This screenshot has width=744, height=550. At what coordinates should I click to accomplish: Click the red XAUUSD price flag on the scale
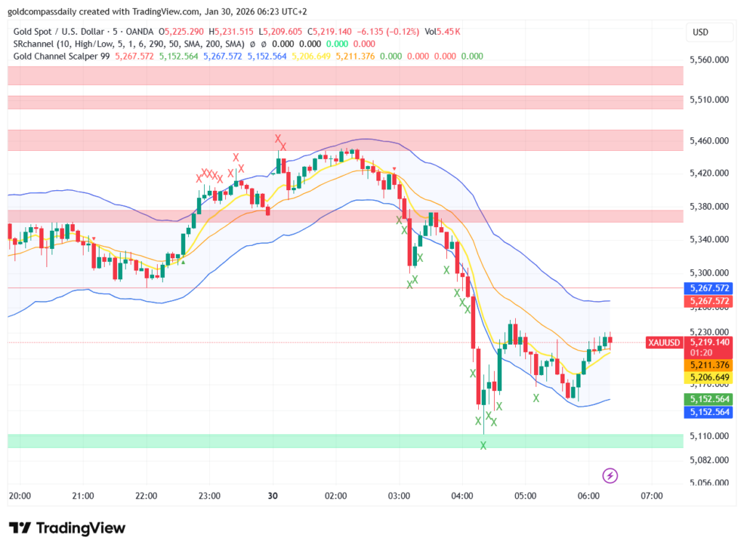click(x=663, y=342)
